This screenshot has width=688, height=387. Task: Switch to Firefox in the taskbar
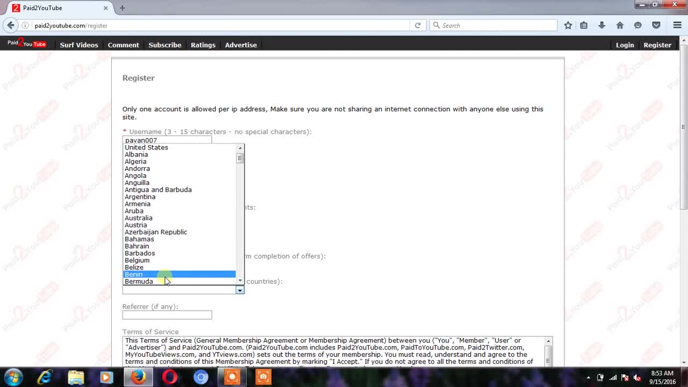pos(138,377)
